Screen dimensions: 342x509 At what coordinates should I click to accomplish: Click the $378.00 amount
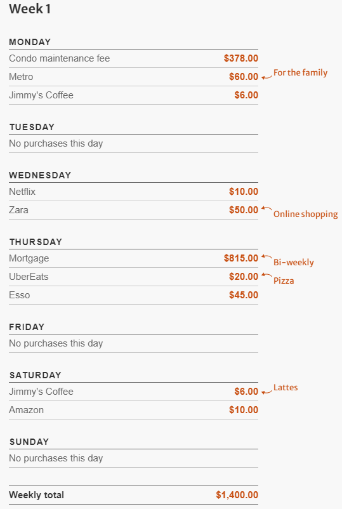pyautogui.click(x=240, y=58)
